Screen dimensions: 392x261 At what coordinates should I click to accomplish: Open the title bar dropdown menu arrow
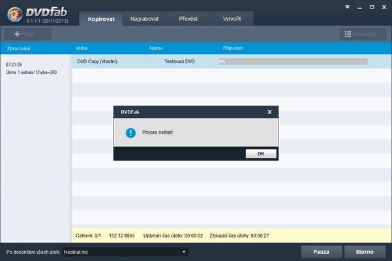(347, 7)
